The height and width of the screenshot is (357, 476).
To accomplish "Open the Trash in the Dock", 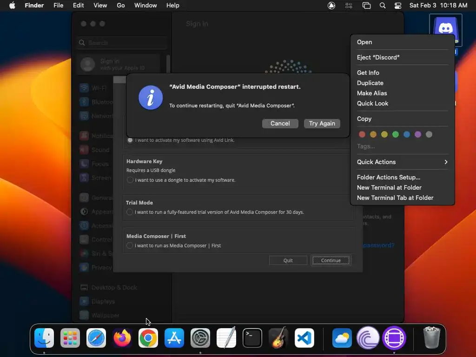I will (x=431, y=338).
